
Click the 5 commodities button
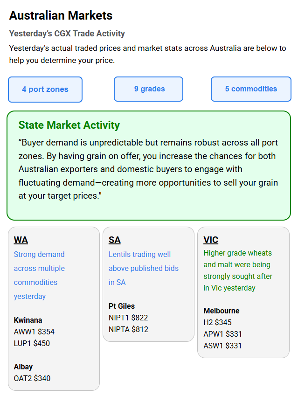(x=251, y=89)
